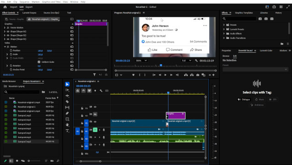Switch project panel to list view
Screen dimensions: 292x165
coord(11,161)
